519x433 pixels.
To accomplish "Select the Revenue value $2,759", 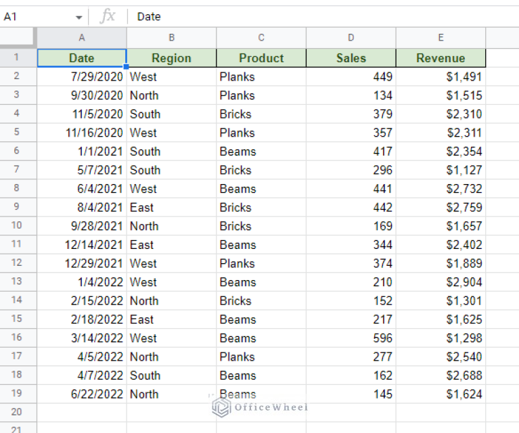I will point(441,208).
